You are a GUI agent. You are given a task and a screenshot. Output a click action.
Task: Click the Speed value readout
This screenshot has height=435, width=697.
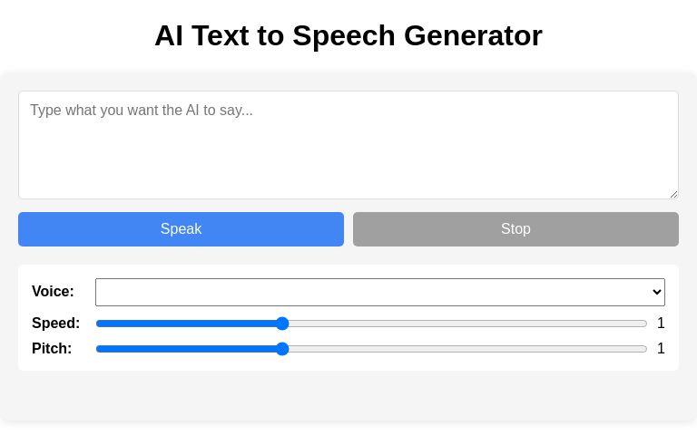tap(661, 324)
